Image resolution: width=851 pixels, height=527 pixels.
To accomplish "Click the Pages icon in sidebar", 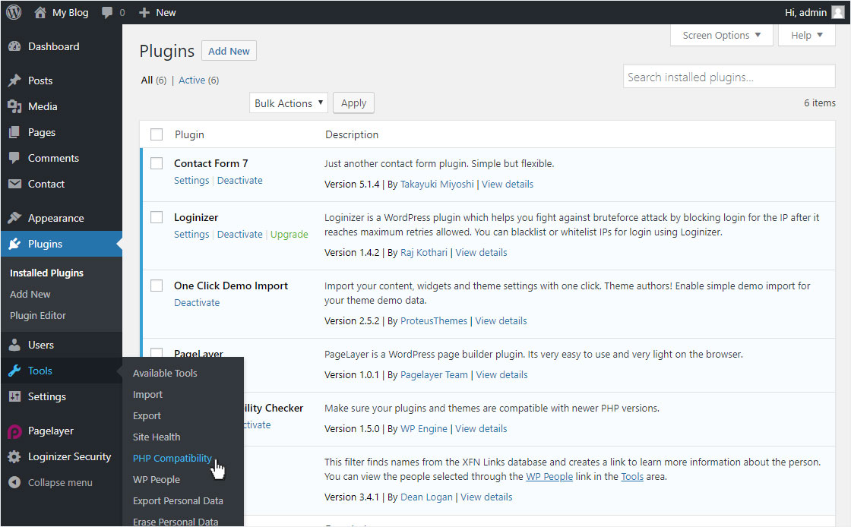I will click(x=14, y=132).
